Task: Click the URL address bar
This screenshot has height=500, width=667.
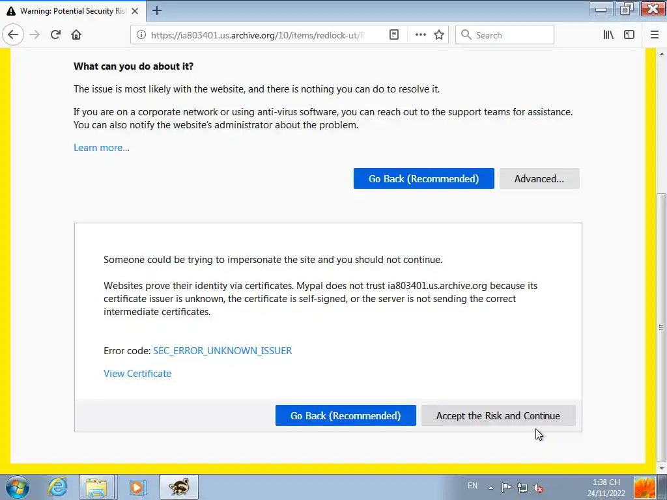Action: pyautogui.click(x=258, y=35)
